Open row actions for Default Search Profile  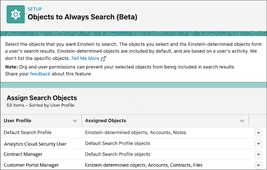[258, 133]
